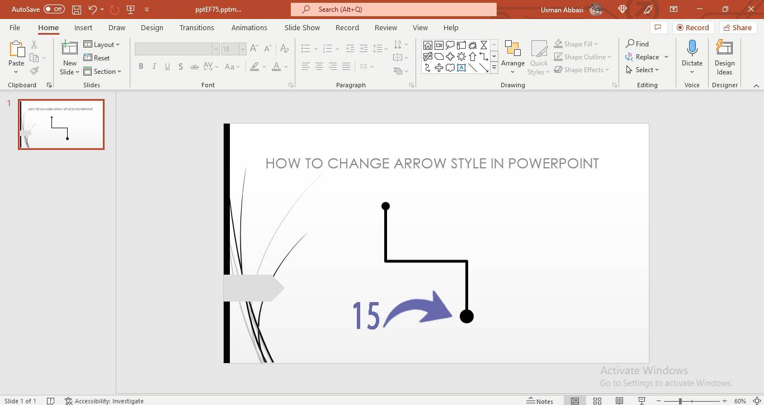This screenshot has width=764, height=405.
Task: Open the Notes pane
Action: 540,401
